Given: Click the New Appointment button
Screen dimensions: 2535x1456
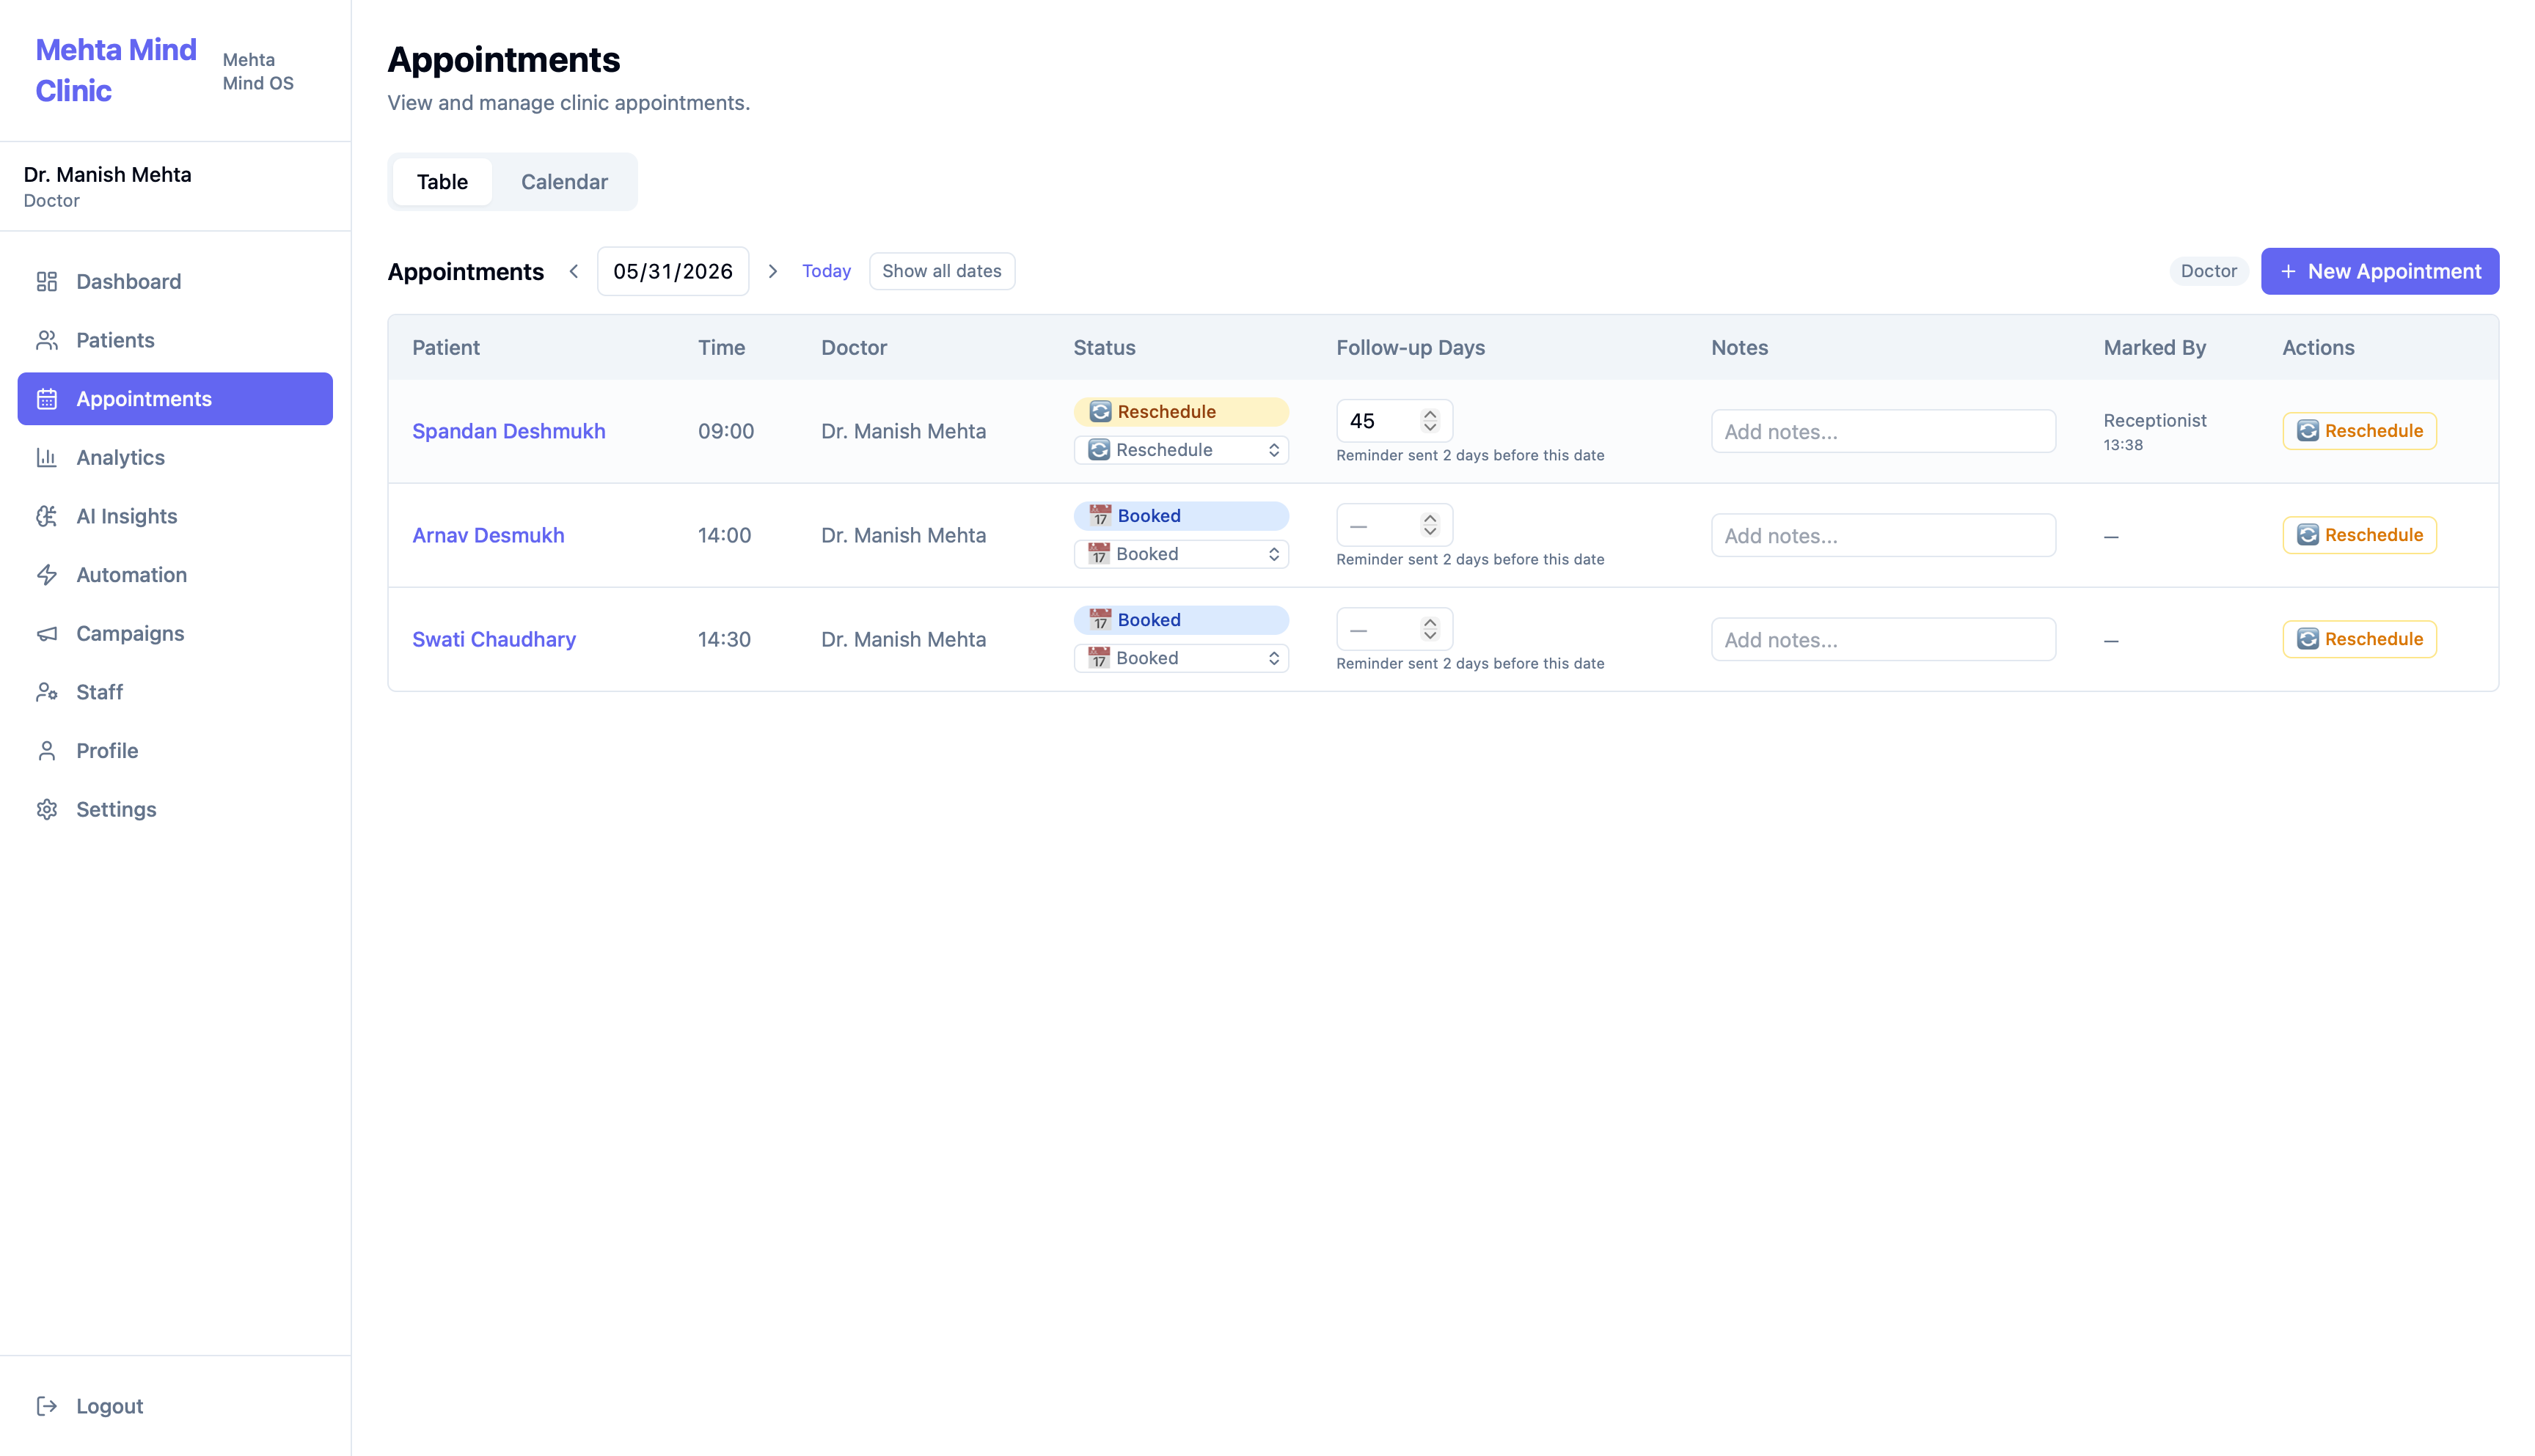Looking at the screenshot, I should 2380,271.
